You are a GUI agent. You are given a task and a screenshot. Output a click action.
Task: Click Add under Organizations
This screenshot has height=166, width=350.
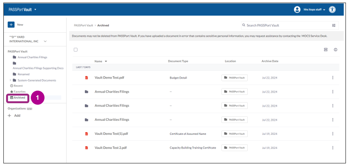pos(17,115)
